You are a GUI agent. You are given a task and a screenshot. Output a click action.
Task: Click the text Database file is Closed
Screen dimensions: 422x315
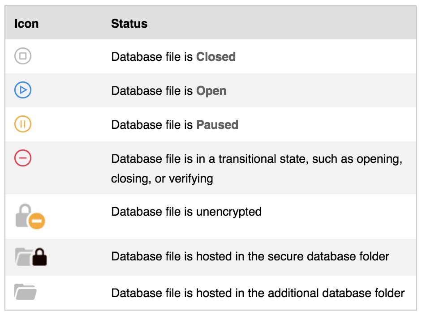click(173, 57)
